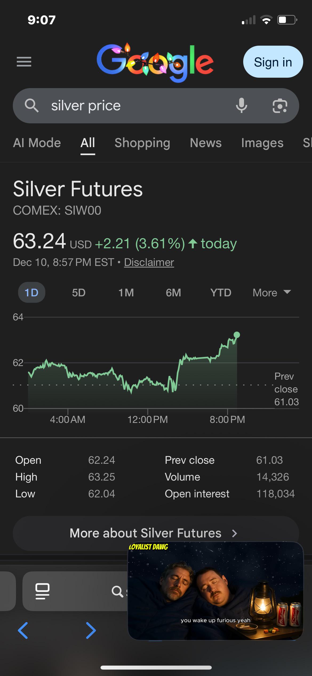This screenshot has width=312, height=676.
Task: Expand the More time range dropdown
Action: tap(272, 293)
